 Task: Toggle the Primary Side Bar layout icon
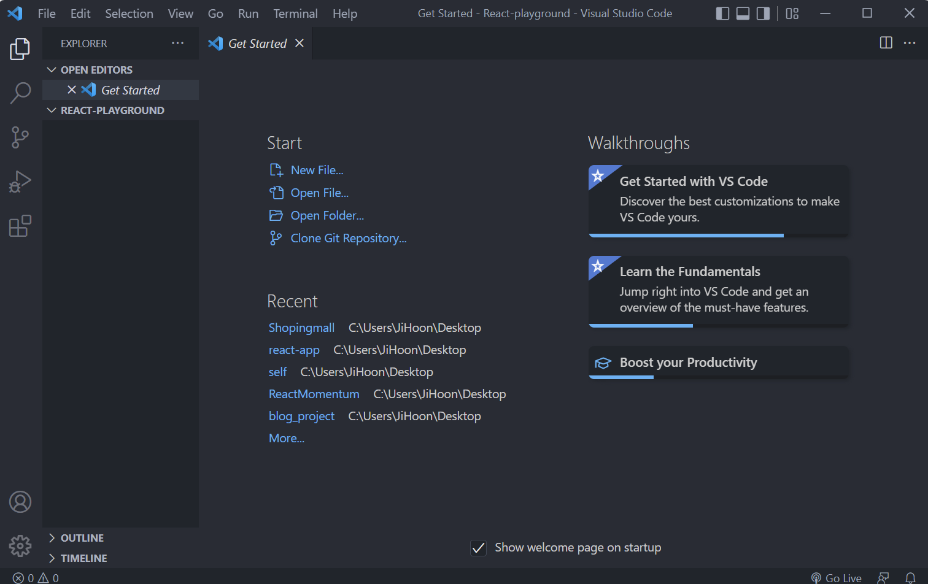[x=723, y=13]
